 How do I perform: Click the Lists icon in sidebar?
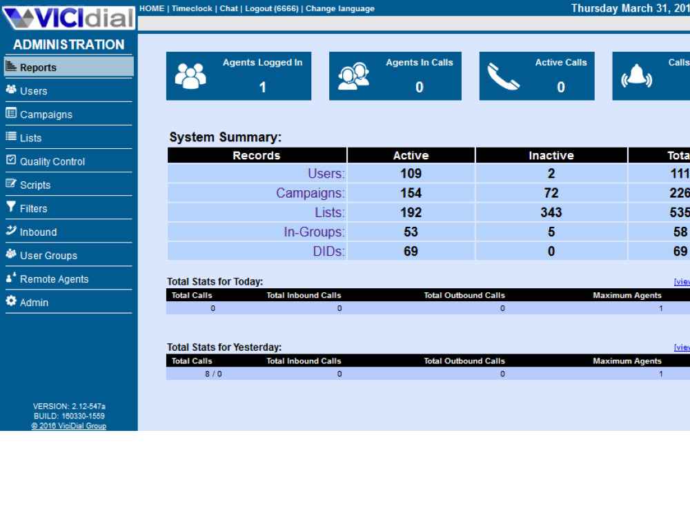click(11, 136)
